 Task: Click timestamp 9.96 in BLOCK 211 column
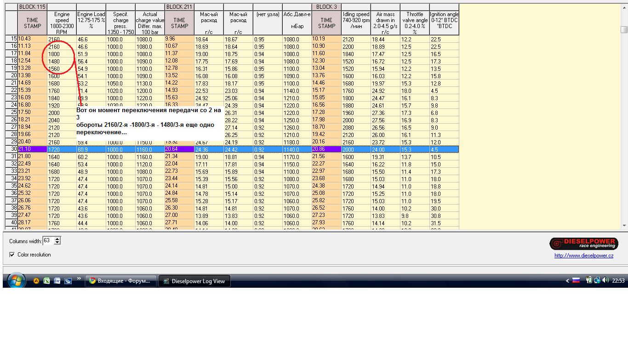pos(179,39)
